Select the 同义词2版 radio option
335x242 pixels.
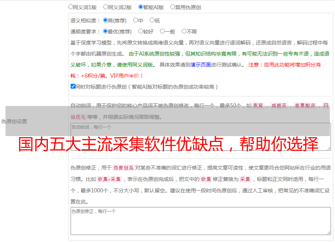[106, 7]
